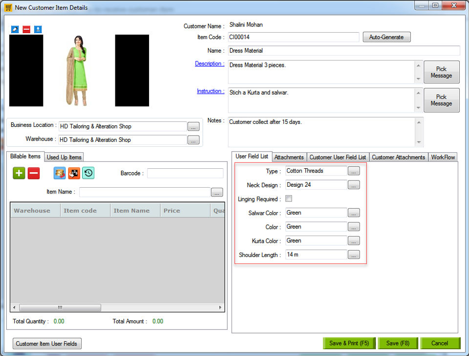469x356 pixels.
Task: Click the Item Name input field
Action: (x=145, y=192)
